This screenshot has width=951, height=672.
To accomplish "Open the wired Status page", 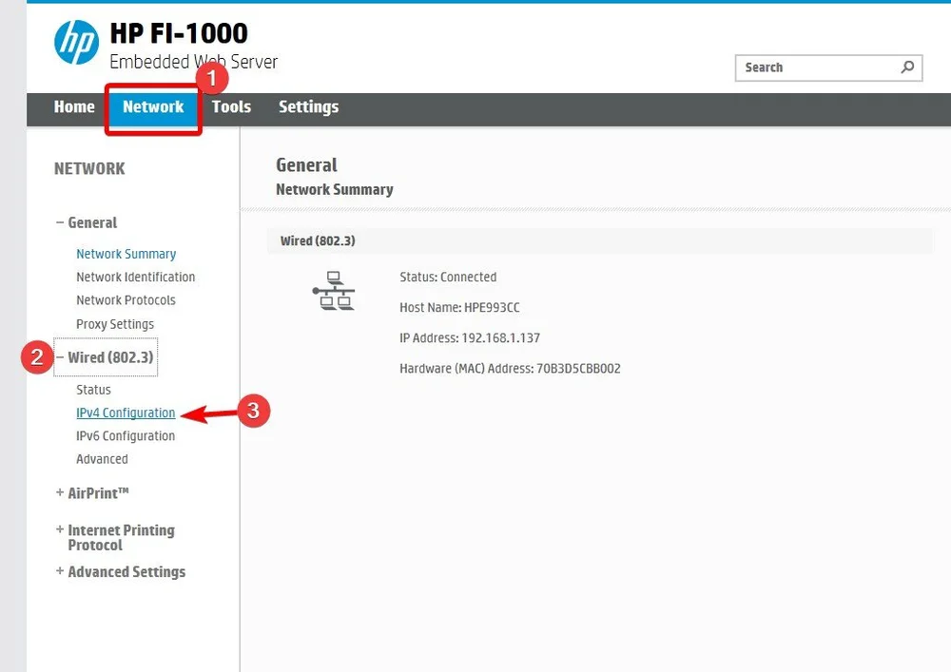I will click(93, 390).
